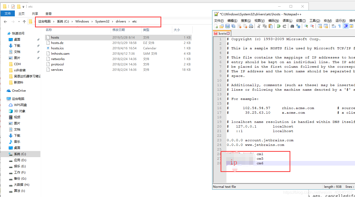Select the services file in the list
The height and width of the screenshot is (197, 355).
(56, 69)
